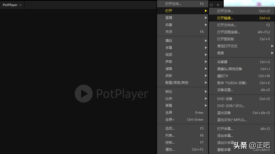The width and height of the screenshot is (275, 154).
Task: Select 打开剪贴板 Ctrl+V
Action: pyautogui.click(x=242, y=39)
